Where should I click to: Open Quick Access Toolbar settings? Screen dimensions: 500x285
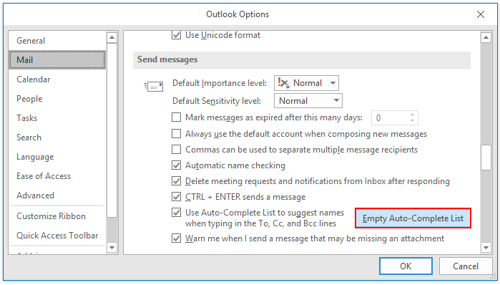pyautogui.click(x=57, y=236)
